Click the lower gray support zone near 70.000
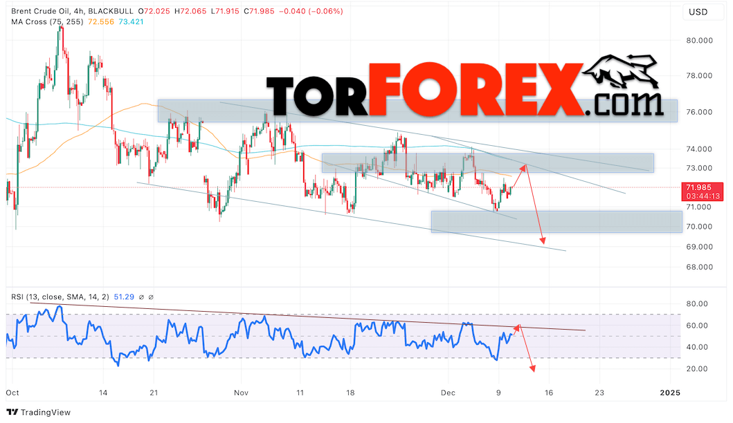733x423 pixels. coord(556,222)
